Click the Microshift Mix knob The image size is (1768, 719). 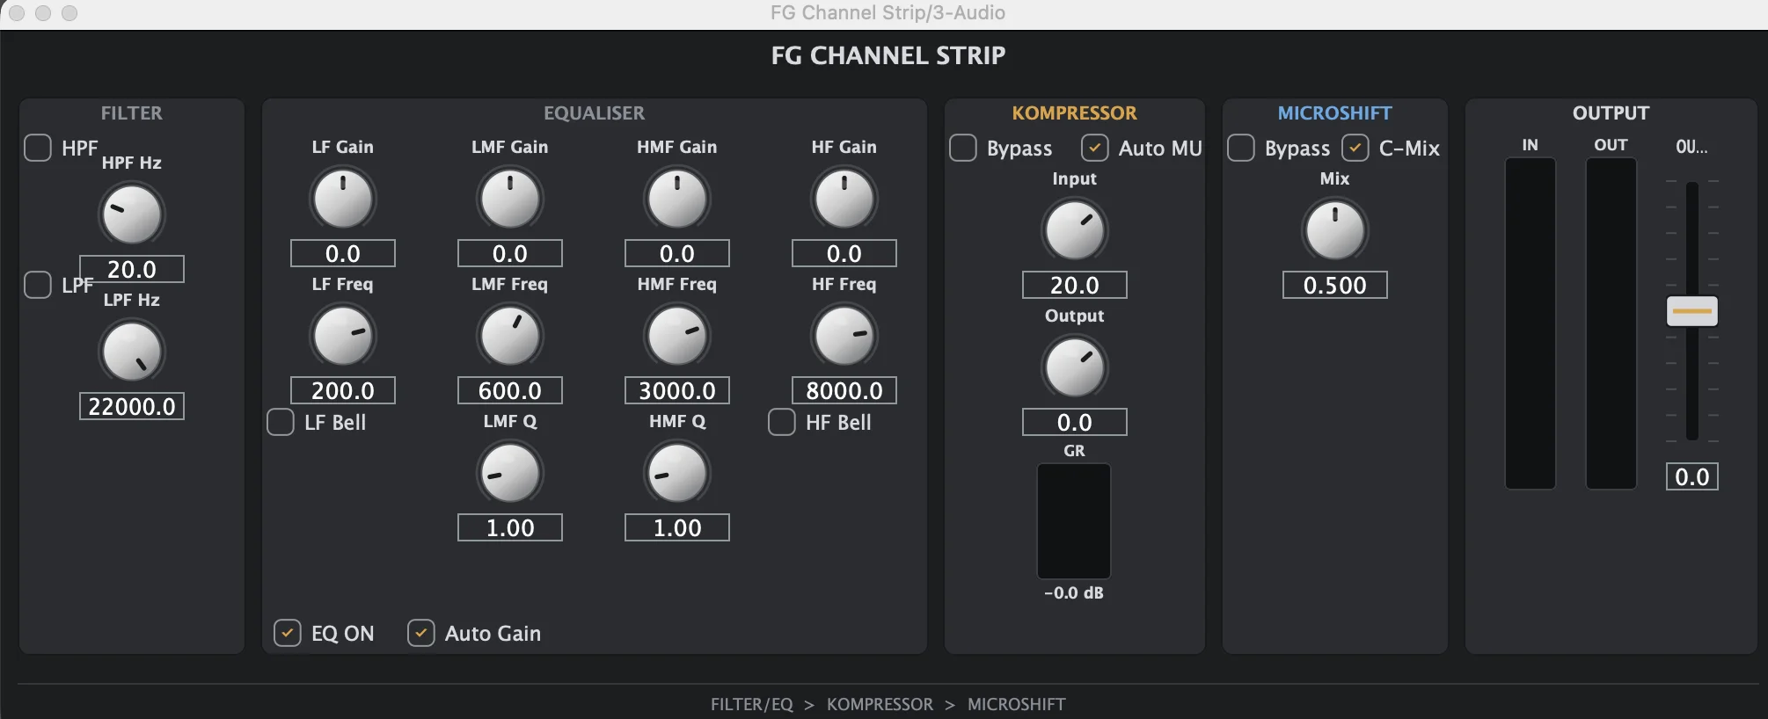(x=1335, y=230)
